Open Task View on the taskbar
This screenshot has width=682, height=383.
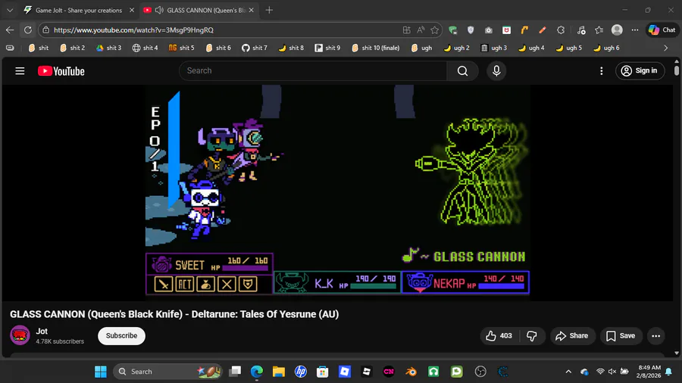[236, 372]
